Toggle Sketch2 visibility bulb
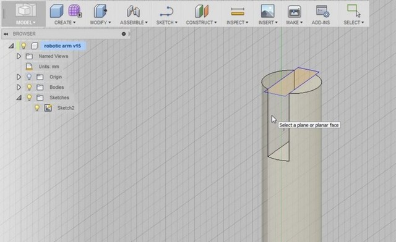396x242 pixels. coord(37,108)
